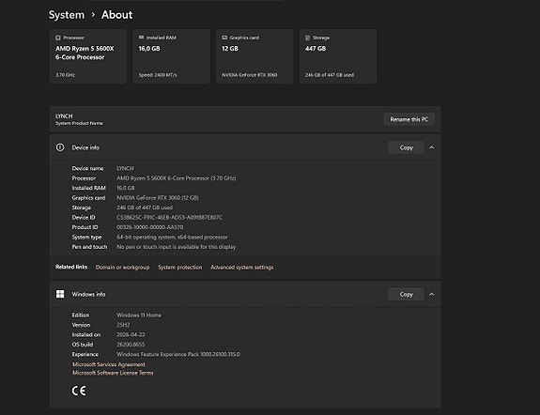This screenshot has width=540, height=415.
Task: Collapse the Windows info section chevron
Action: 431,294
